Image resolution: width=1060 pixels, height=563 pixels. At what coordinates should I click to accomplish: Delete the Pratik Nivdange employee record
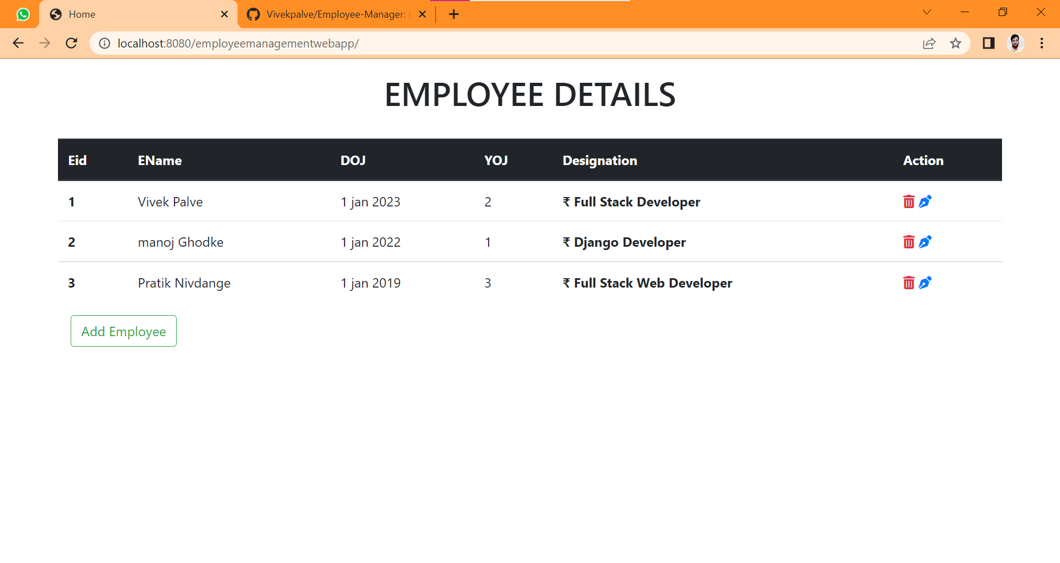pyautogui.click(x=909, y=283)
